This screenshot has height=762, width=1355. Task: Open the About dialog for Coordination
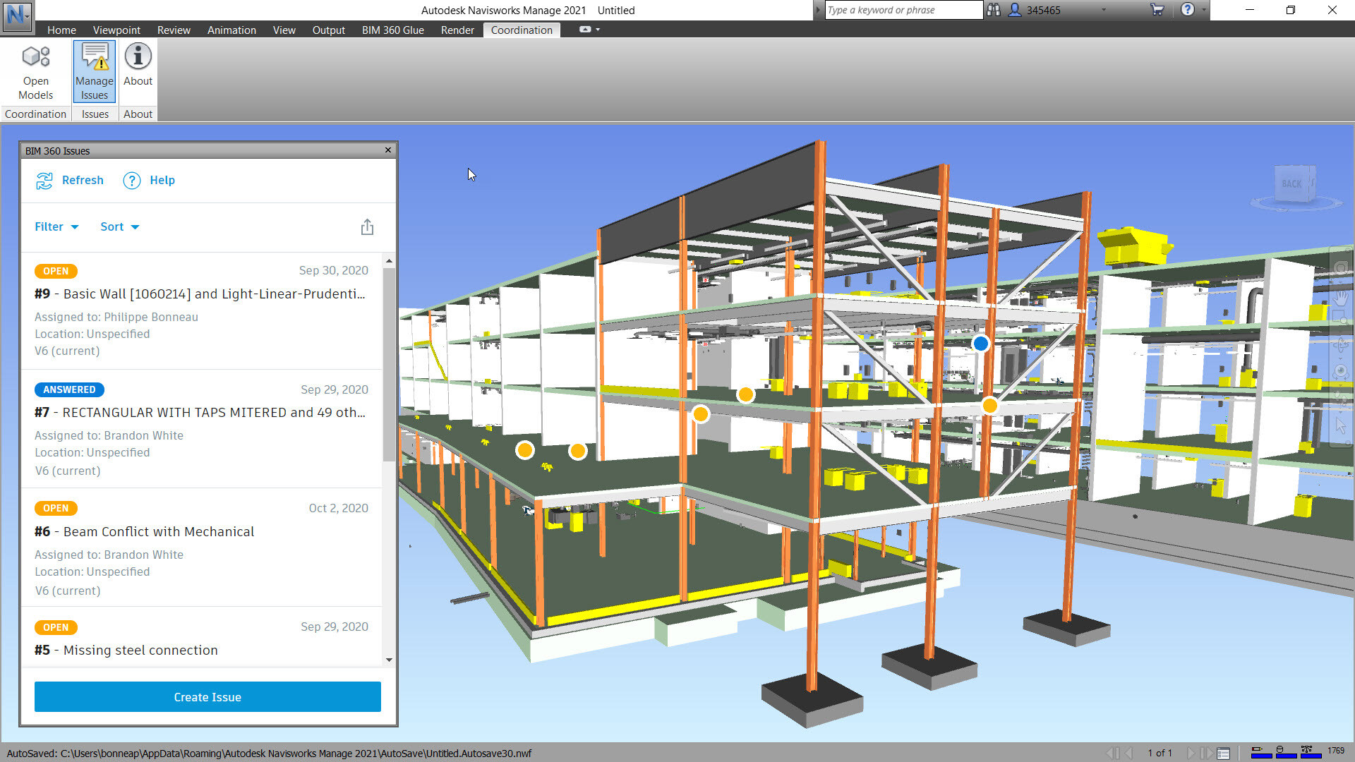click(138, 68)
